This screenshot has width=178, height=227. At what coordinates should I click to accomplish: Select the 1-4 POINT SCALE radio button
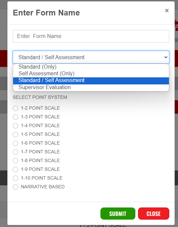click(15, 126)
